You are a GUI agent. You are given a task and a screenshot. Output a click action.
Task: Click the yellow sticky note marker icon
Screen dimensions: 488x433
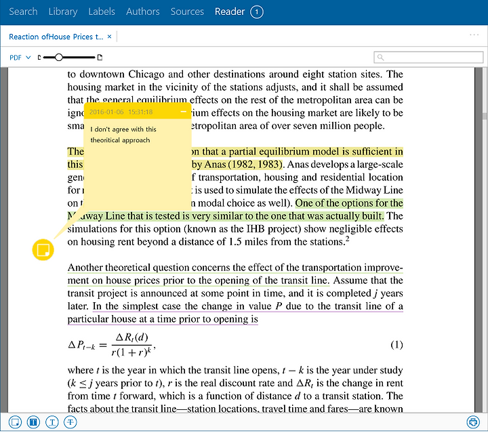(43, 250)
